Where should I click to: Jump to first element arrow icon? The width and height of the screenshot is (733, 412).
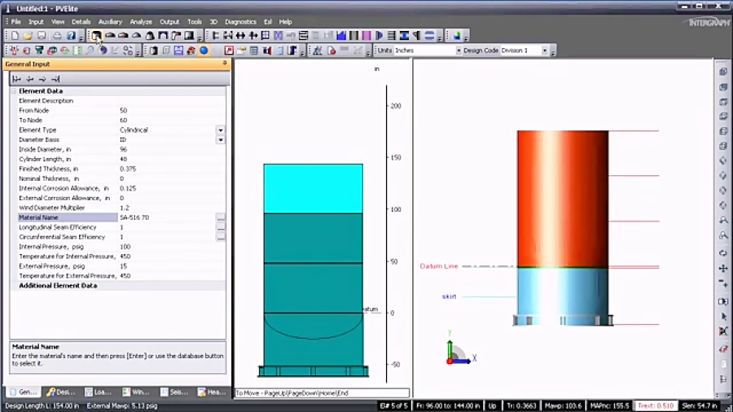[16, 79]
